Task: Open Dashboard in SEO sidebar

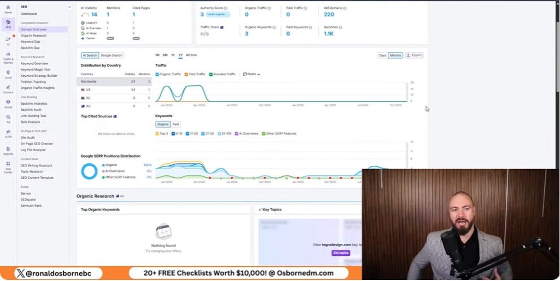Action: click(x=28, y=14)
